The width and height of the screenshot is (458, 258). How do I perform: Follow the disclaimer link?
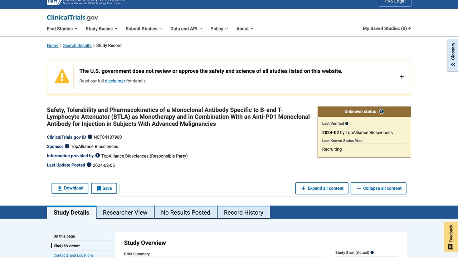tap(115, 81)
